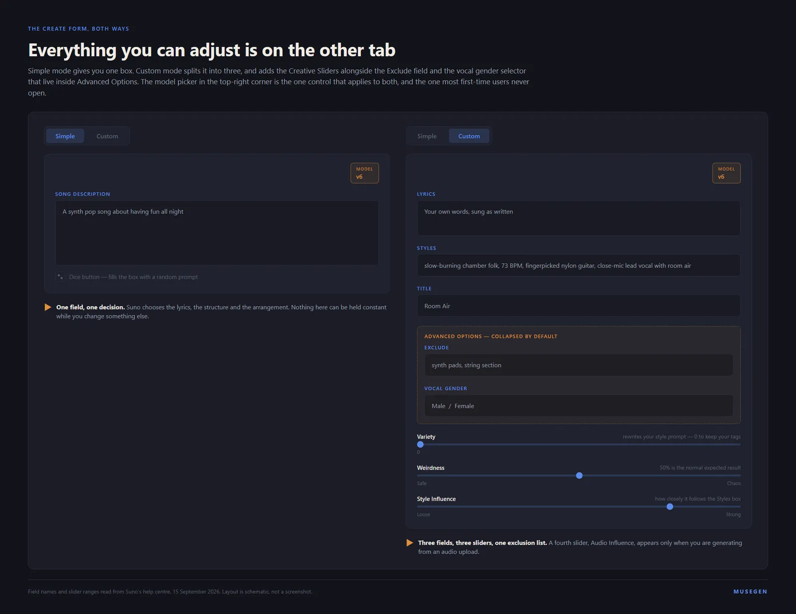This screenshot has height=614, width=796.
Task: Click the Variety slider handle
Action: [x=420, y=444]
